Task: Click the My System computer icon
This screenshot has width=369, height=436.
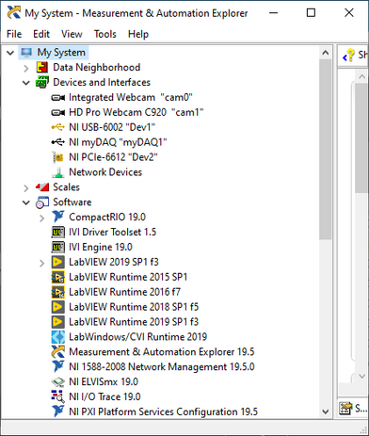Action: 26,53
